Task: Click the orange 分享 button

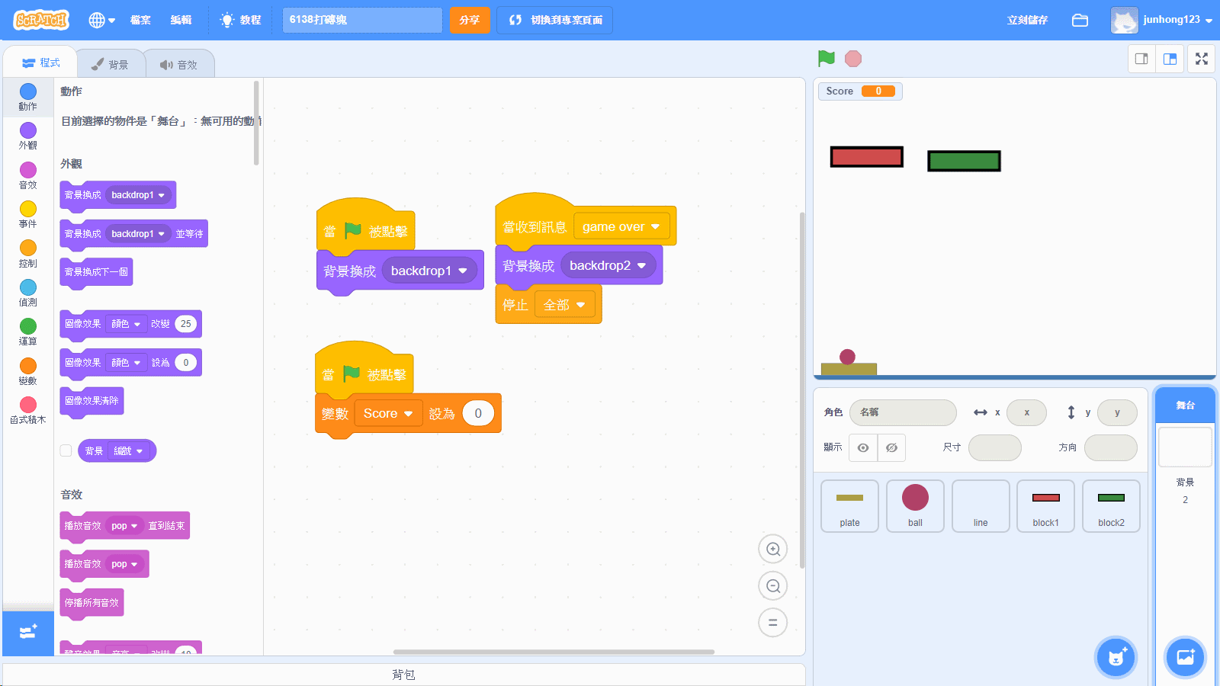Action: 470,20
